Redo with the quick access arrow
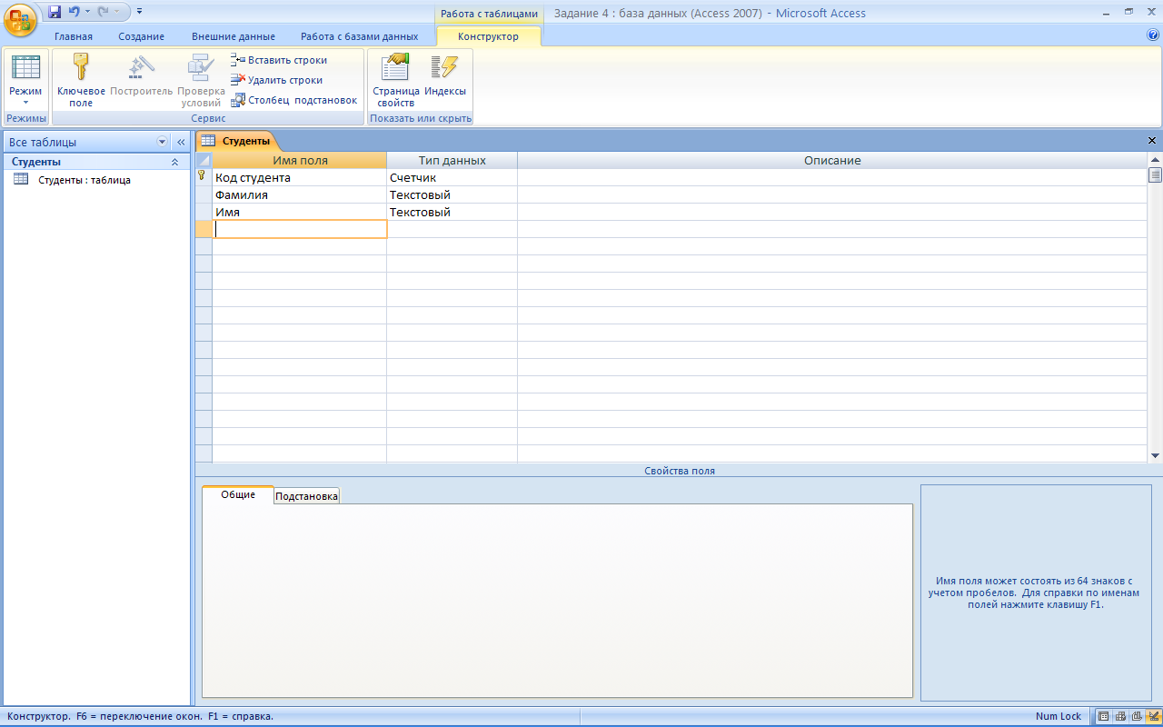 pos(103,12)
